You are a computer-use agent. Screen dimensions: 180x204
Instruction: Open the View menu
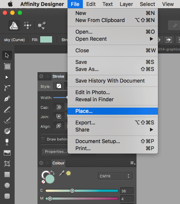coord(168,4)
